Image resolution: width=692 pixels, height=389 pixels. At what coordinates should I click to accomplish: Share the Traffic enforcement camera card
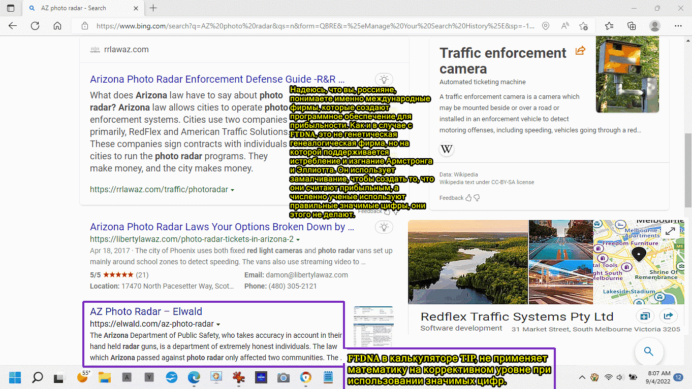tap(580, 50)
